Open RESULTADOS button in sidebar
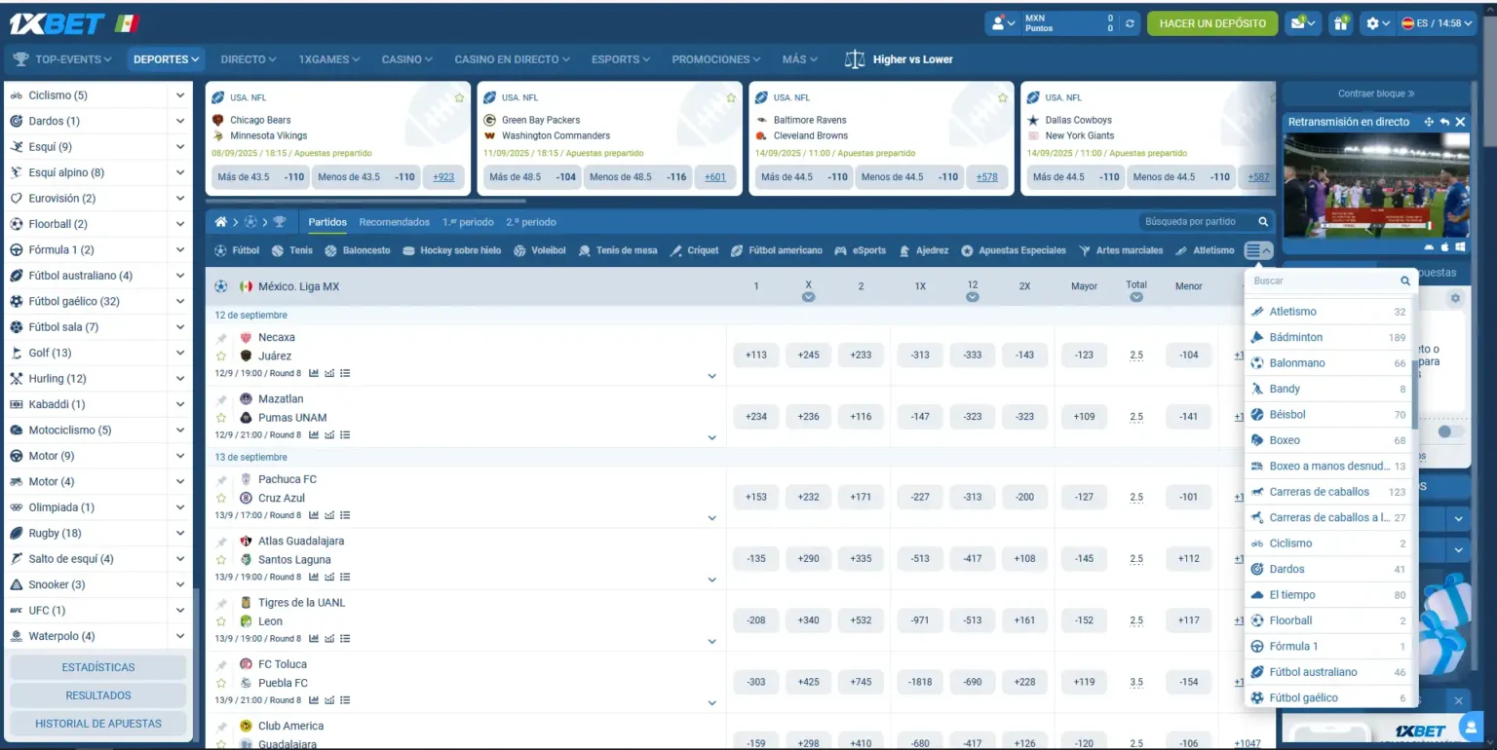The image size is (1497, 750). click(x=98, y=695)
